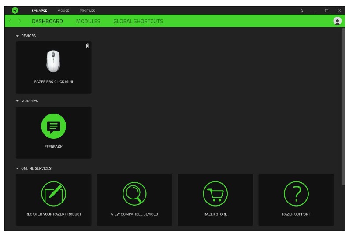Image resolution: width=349 pixels, height=240 pixels.
Task: Minimize the Synapse window
Action: [x=314, y=11]
